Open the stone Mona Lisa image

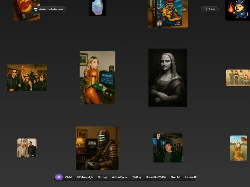(x=168, y=78)
